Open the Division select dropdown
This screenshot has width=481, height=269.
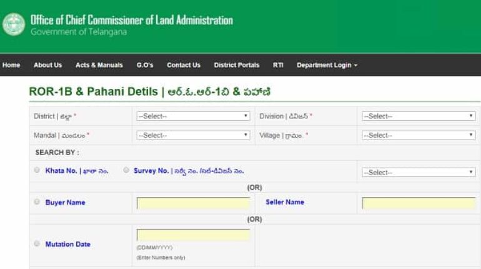[419, 116]
